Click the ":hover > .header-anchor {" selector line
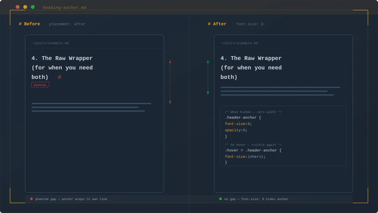The height and width of the screenshot is (213, 378). click(253, 151)
